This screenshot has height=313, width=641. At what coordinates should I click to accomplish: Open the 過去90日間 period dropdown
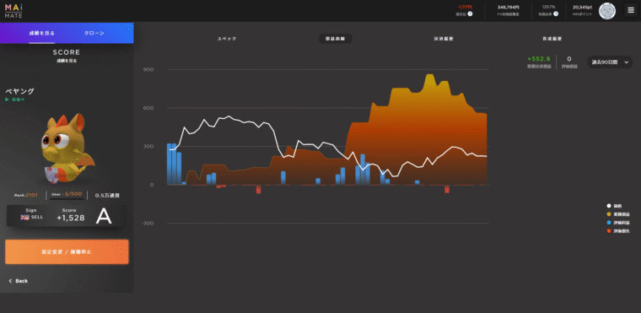coord(610,62)
